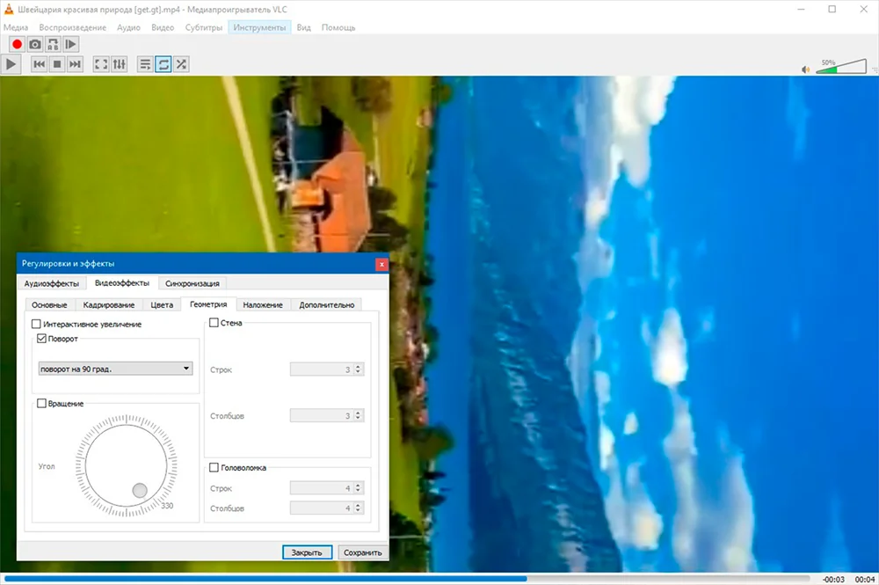Stop playback with the stop icon
Viewport: 879px width, 585px height.
click(57, 63)
